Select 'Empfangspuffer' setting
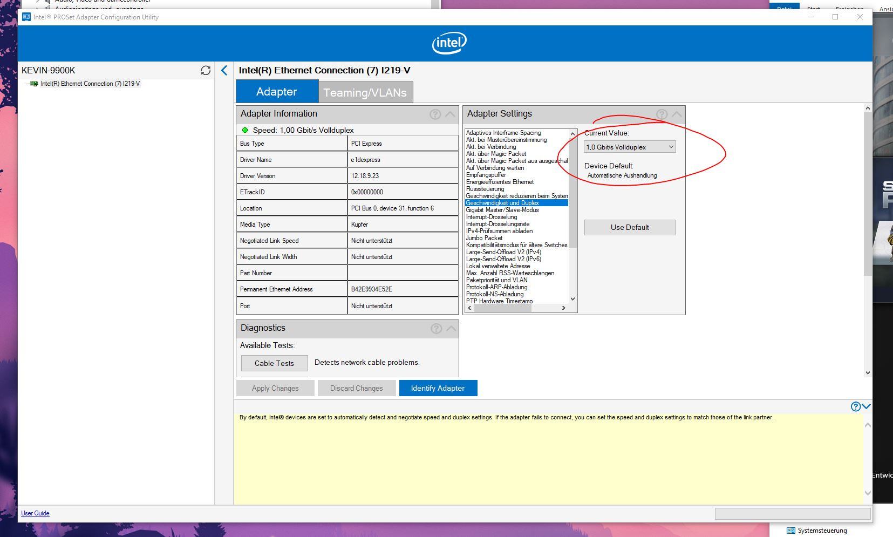893x537 pixels. click(516, 175)
